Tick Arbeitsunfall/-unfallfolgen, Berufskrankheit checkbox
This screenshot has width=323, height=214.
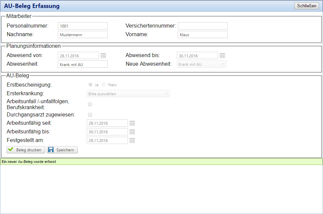pos(90,104)
